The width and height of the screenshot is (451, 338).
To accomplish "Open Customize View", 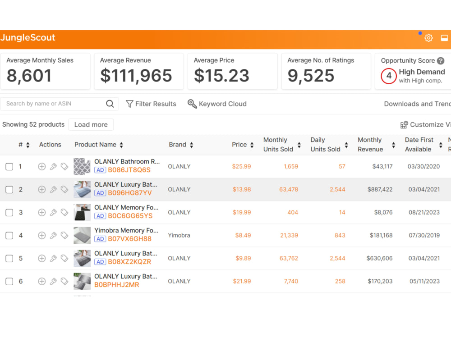I will point(426,124).
